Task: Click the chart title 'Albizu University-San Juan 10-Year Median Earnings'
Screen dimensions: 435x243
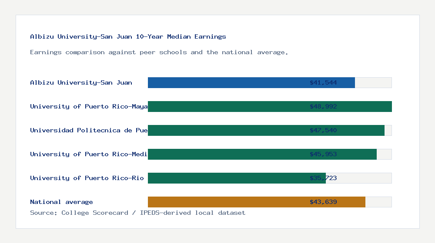Action: 128,36
